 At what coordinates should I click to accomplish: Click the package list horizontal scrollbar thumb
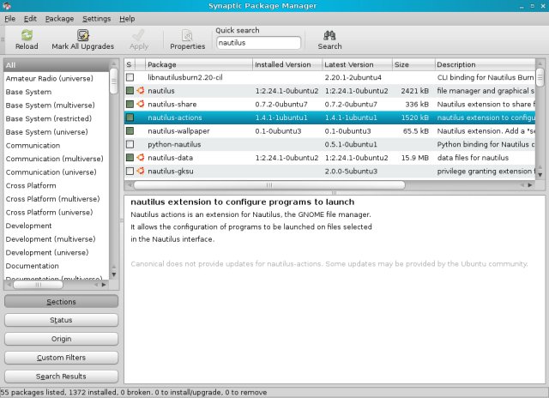point(269,184)
